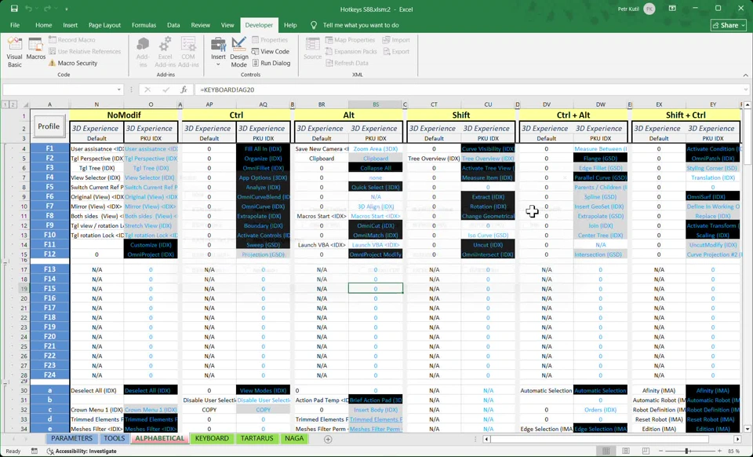Click Run Dialog in Controls group
Screen dimensions: 753x457
(x=271, y=63)
